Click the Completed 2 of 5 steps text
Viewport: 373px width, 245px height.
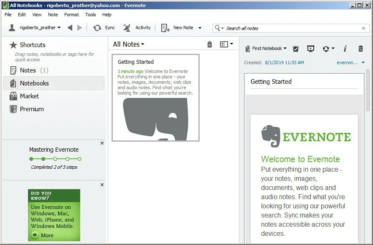click(x=54, y=167)
